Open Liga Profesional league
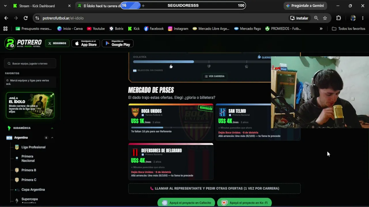 click(33, 147)
